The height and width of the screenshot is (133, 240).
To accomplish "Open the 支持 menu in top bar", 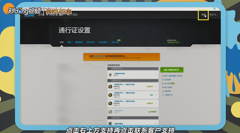I will click(x=204, y=15).
